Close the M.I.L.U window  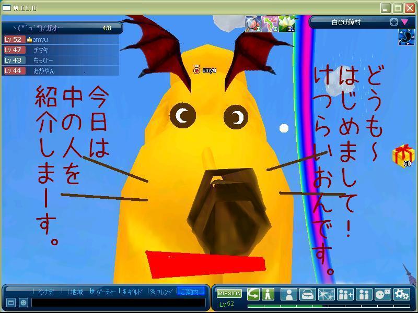click(410, 8)
